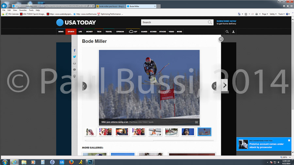Click the help icon in the command bar

click(287, 14)
